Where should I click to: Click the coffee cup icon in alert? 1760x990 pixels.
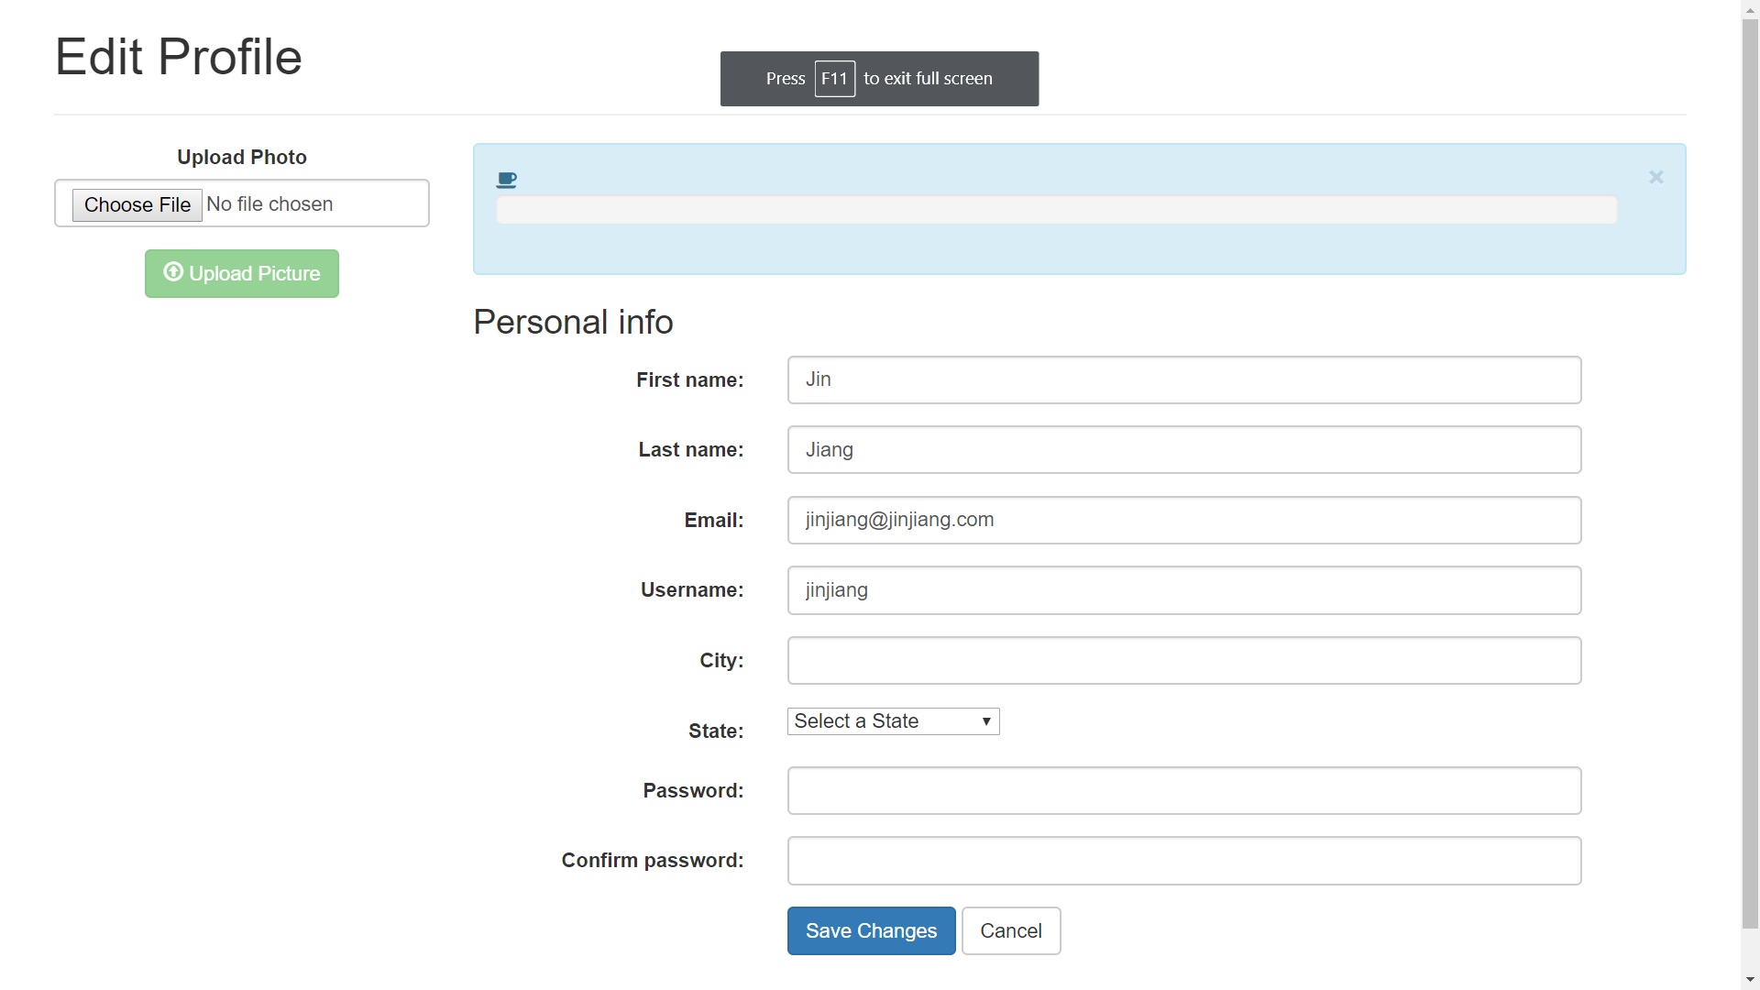pyautogui.click(x=506, y=180)
